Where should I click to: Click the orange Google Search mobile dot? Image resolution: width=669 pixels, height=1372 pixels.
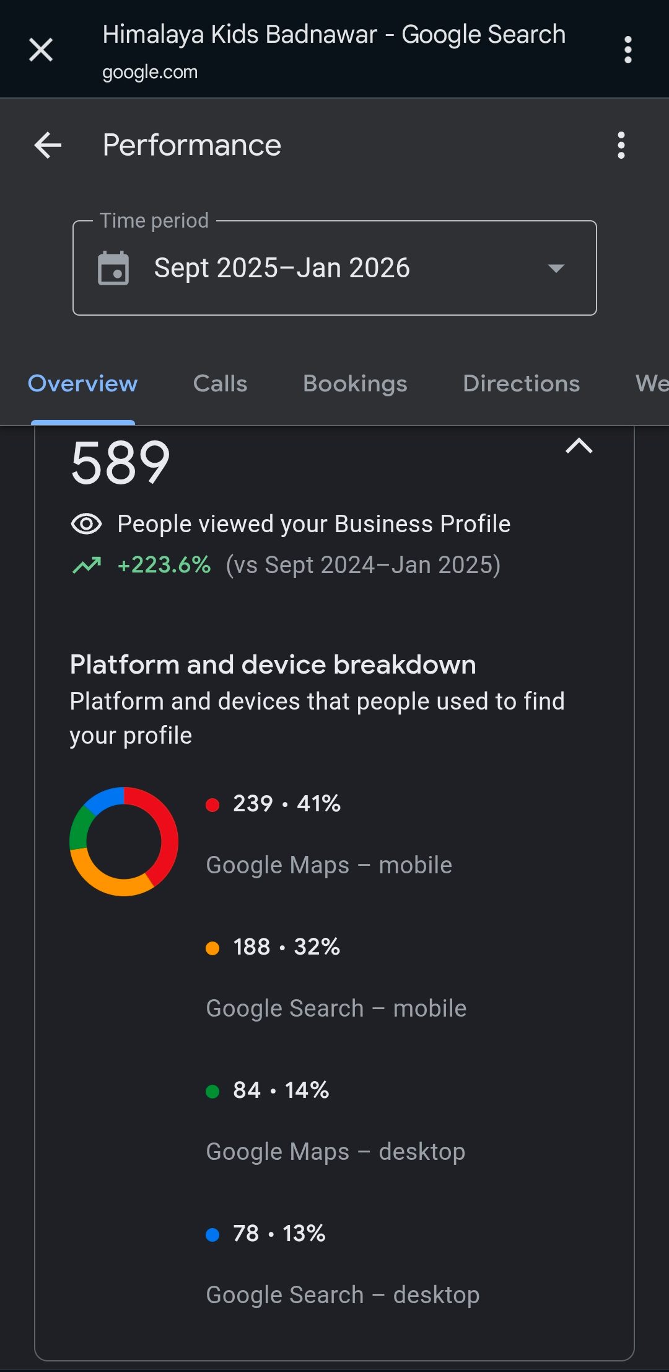(212, 948)
